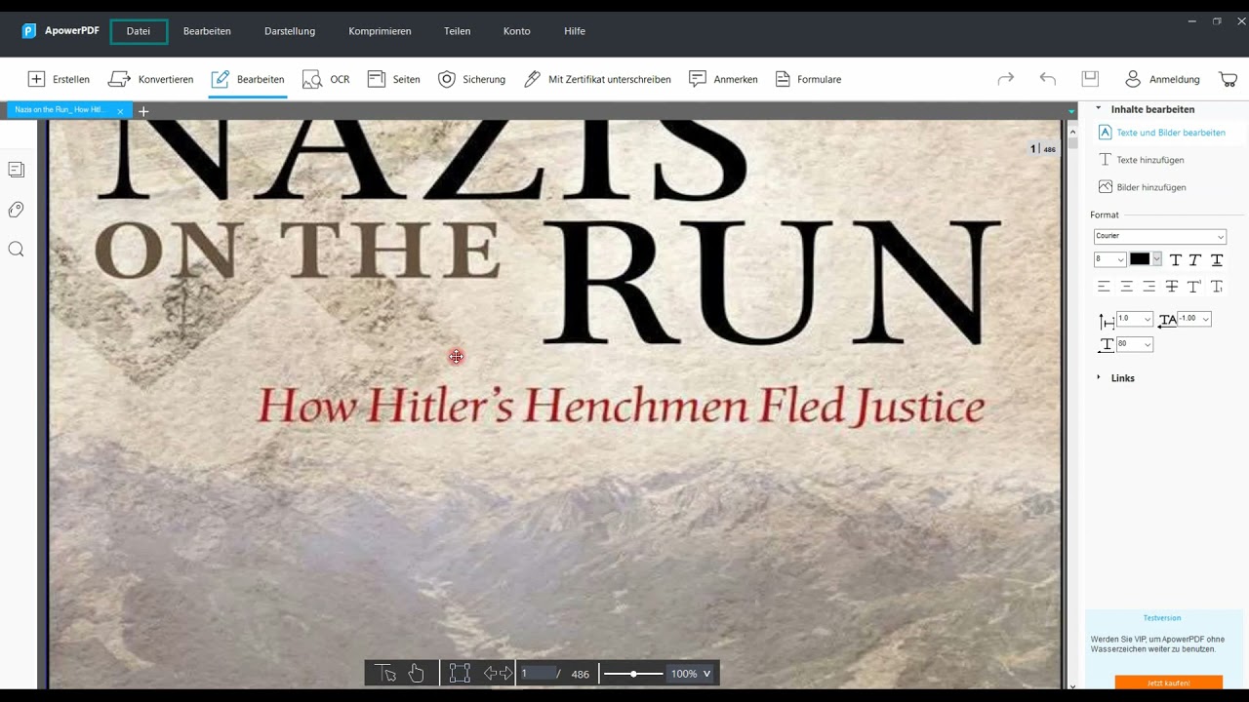Open the attachments icon in left sidebar
The height and width of the screenshot is (702, 1249).
(16, 210)
